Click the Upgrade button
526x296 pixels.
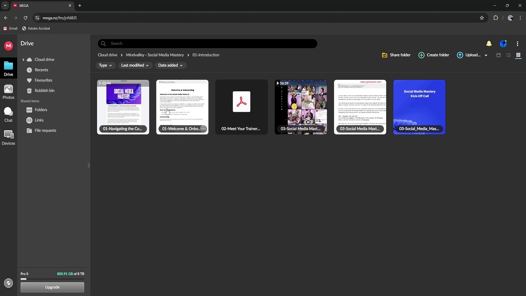point(52,287)
